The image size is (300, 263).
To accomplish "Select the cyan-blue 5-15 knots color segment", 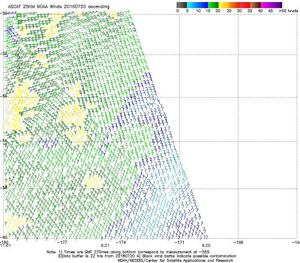I will [197, 5].
